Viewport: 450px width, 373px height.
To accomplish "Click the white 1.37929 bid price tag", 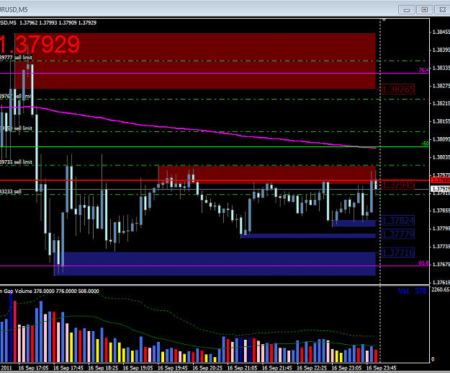I will pos(441,188).
